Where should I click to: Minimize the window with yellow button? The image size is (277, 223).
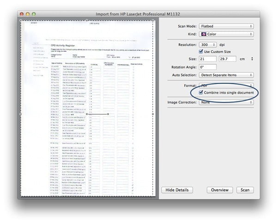click(x=28, y=14)
